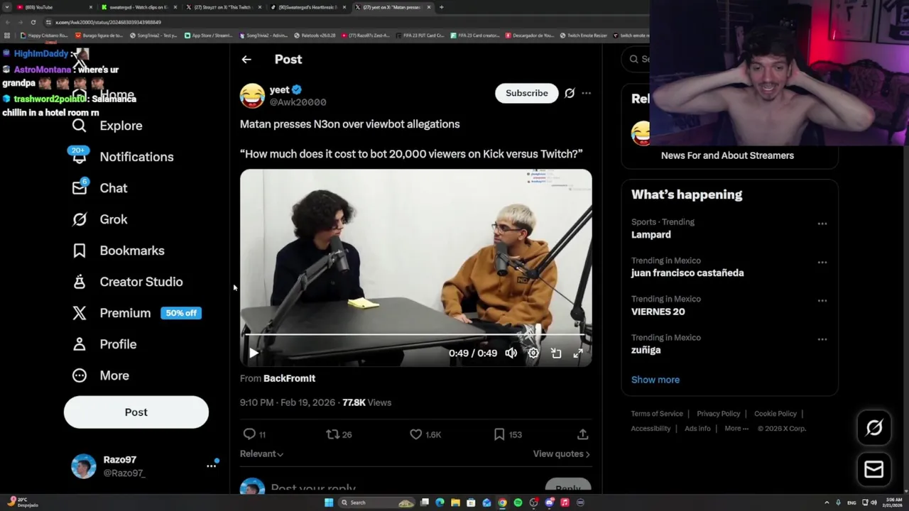Open Accessibility footer link

pyautogui.click(x=651, y=429)
